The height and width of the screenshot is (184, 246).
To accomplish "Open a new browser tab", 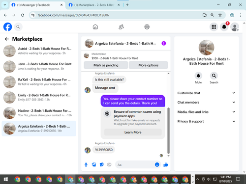I will tap(127, 5).
